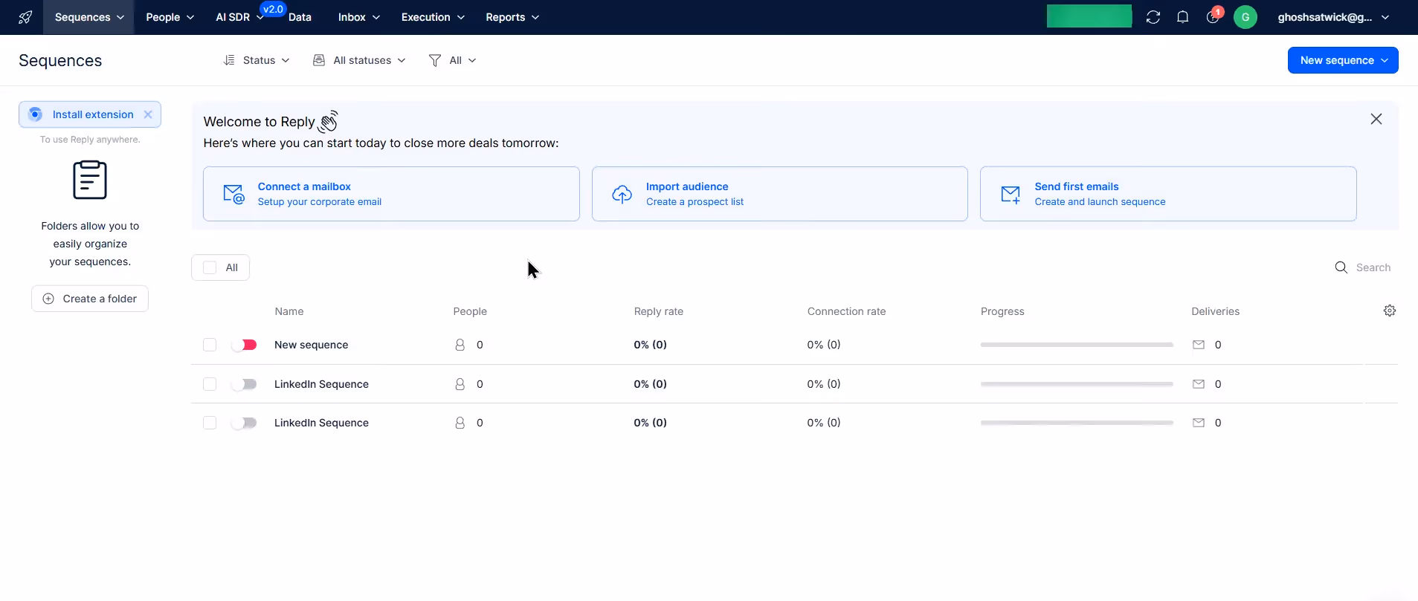Open the New sequence dropdown button
Screen dimensions: 1418x601
pyautogui.click(x=1343, y=60)
